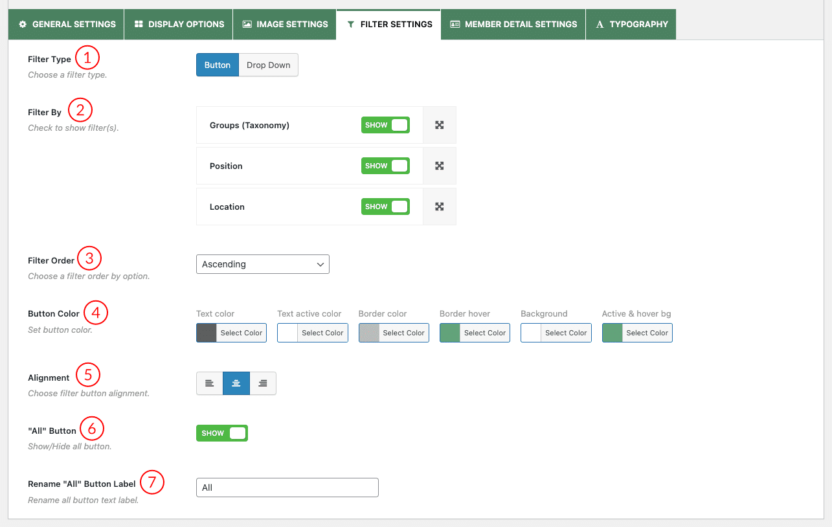Image resolution: width=832 pixels, height=527 pixels.
Task: Switch to the Typography tab
Action: (x=631, y=25)
